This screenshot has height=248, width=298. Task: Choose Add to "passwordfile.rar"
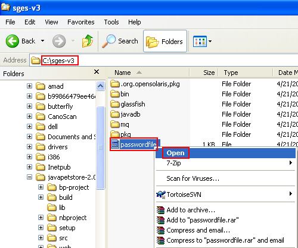click(x=225, y=220)
